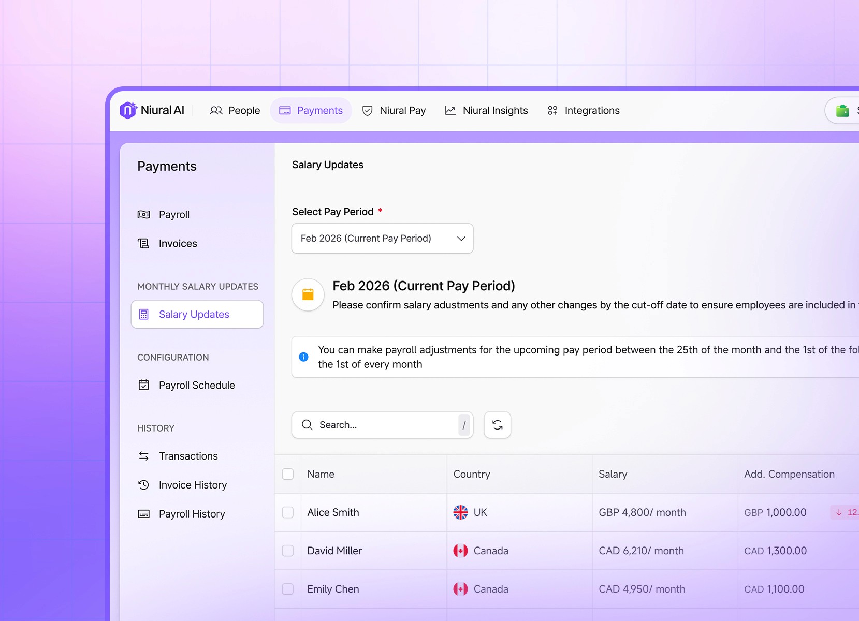Click the Payroll Schedule calendar icon

pyautogui.click(x=144, y=385)
